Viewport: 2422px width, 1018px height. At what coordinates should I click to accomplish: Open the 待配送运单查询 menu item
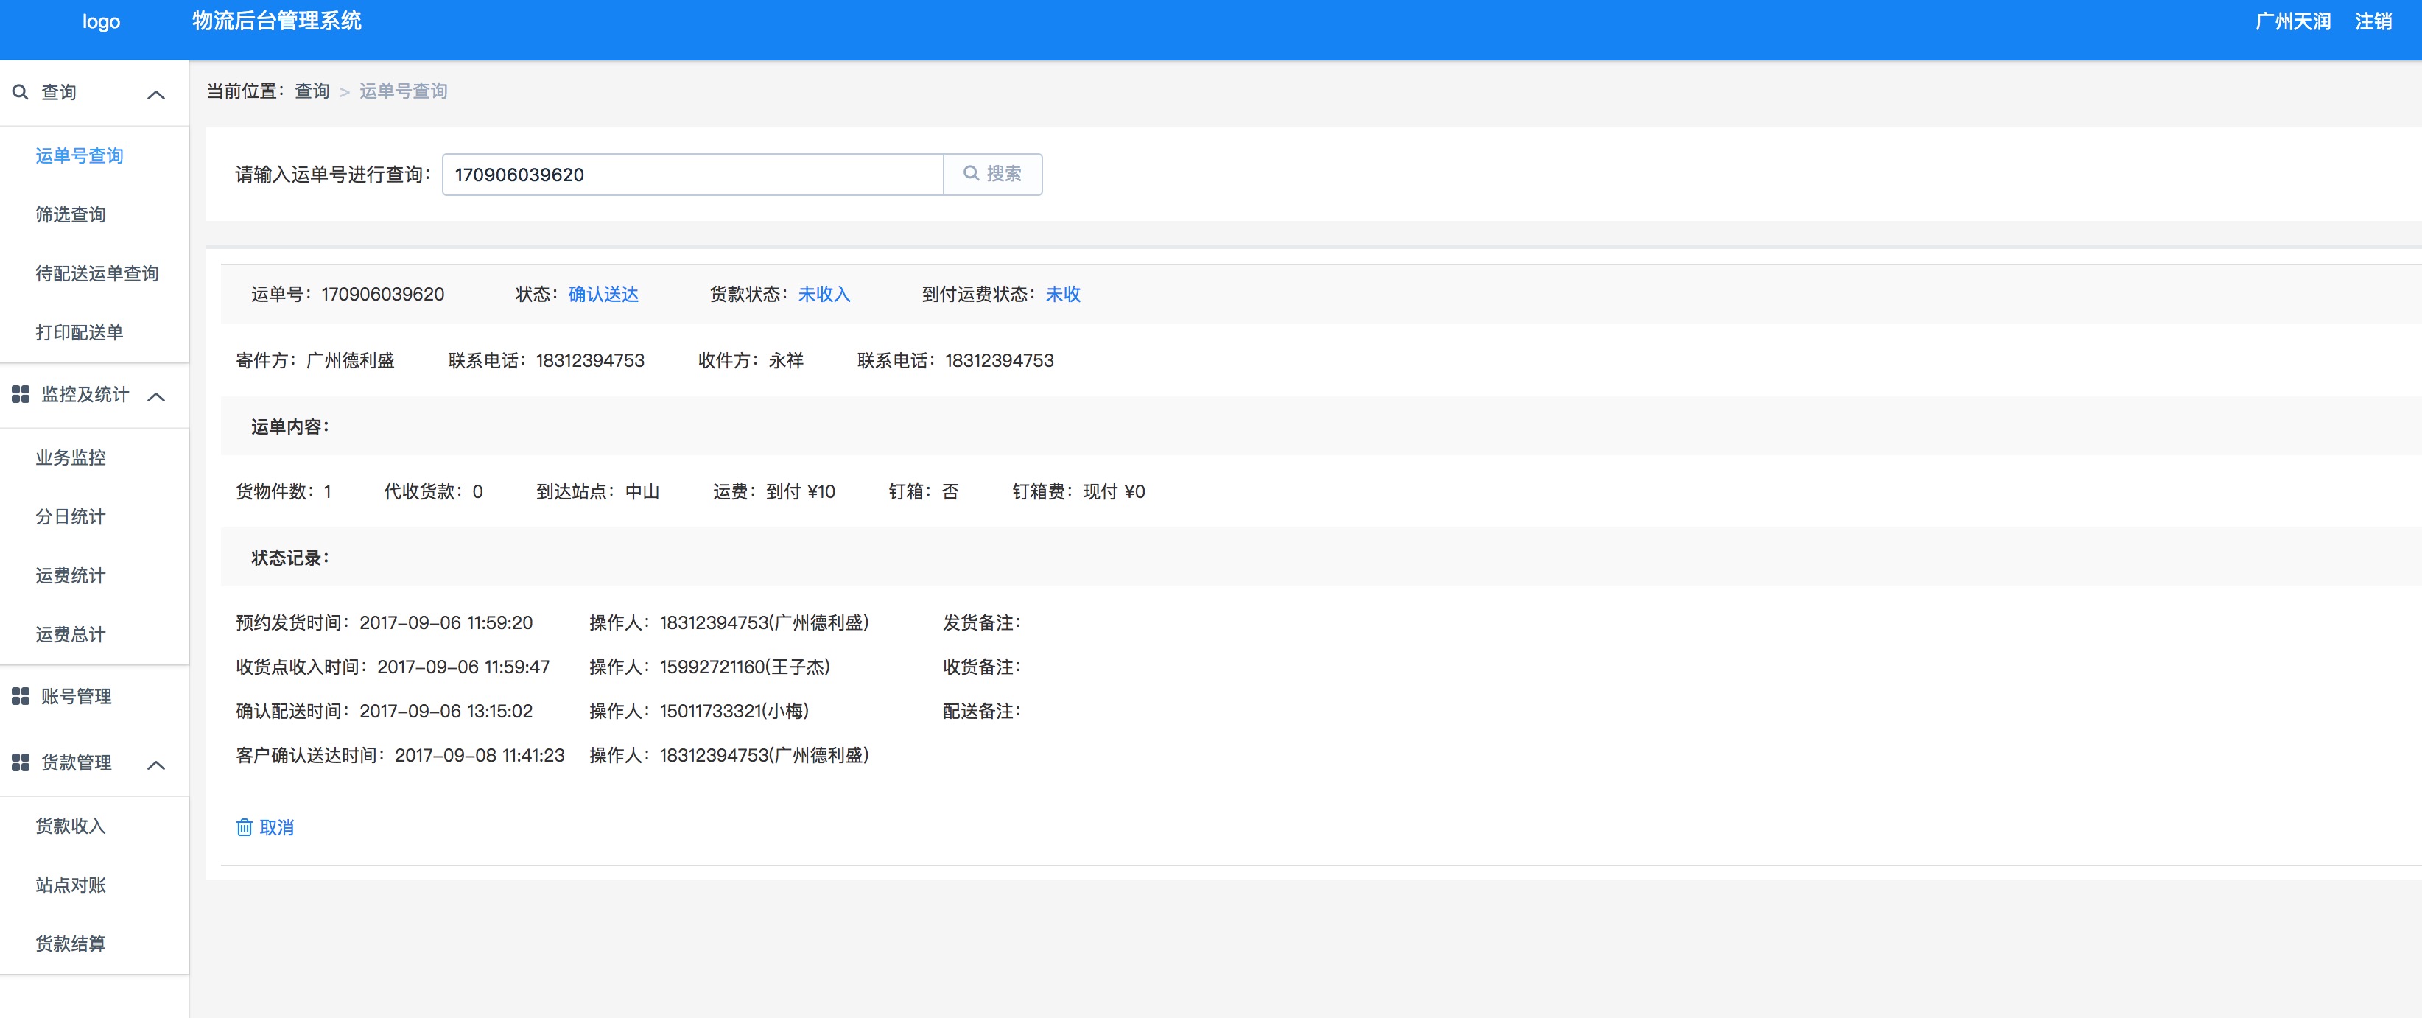pos(96,273)
